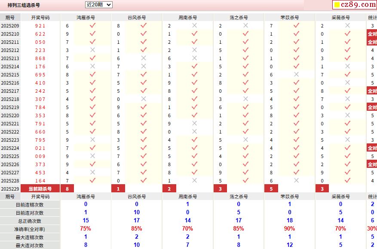The height and width of the screenshot is (249, 377).
Task: Click the gray X mark for 谷风杀号 in row 2025214
Action: point(143,66)
